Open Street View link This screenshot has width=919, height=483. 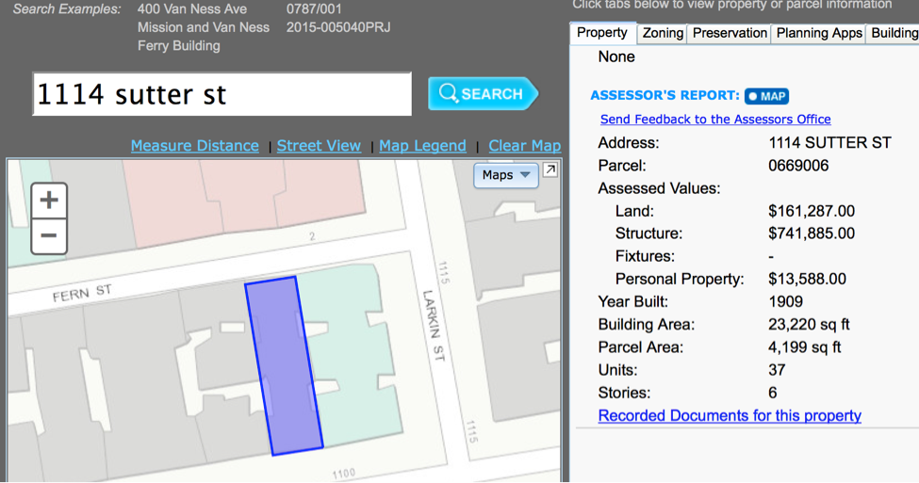319,146
